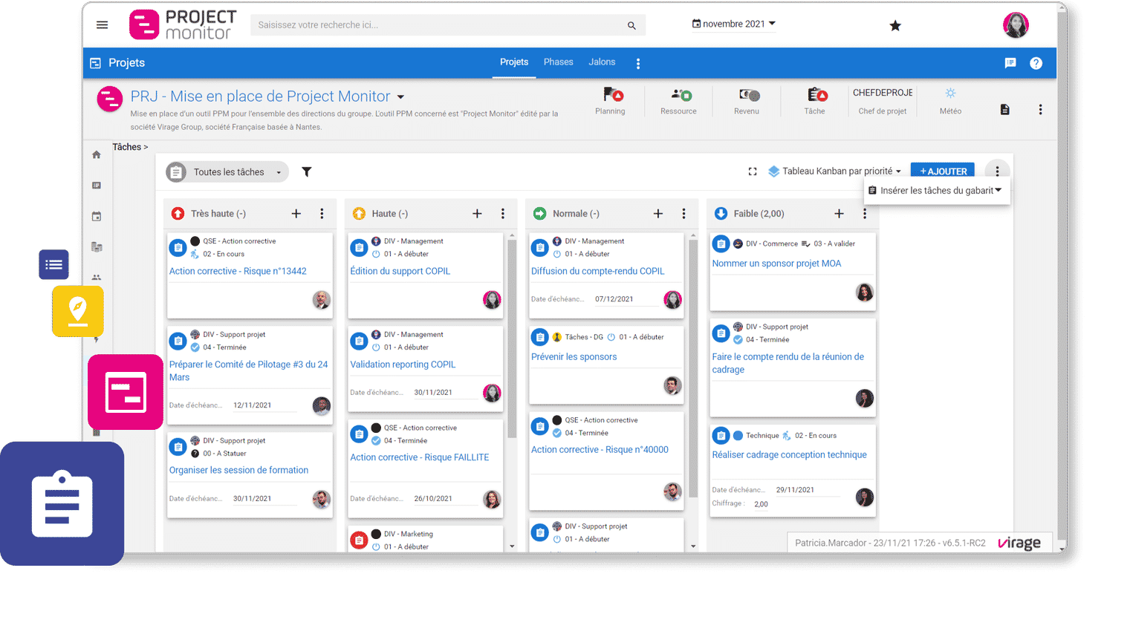The width and height of the screenshot is (1130, 637).
Task: Open Normale column options menu
Action: point(683,214)
